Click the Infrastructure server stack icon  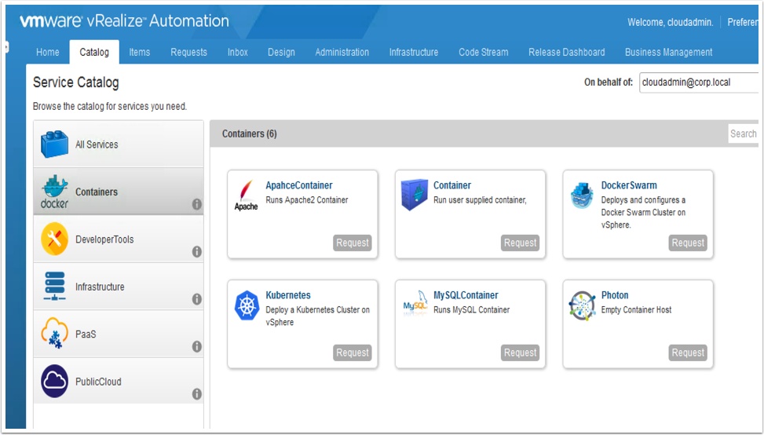(55, 286)
